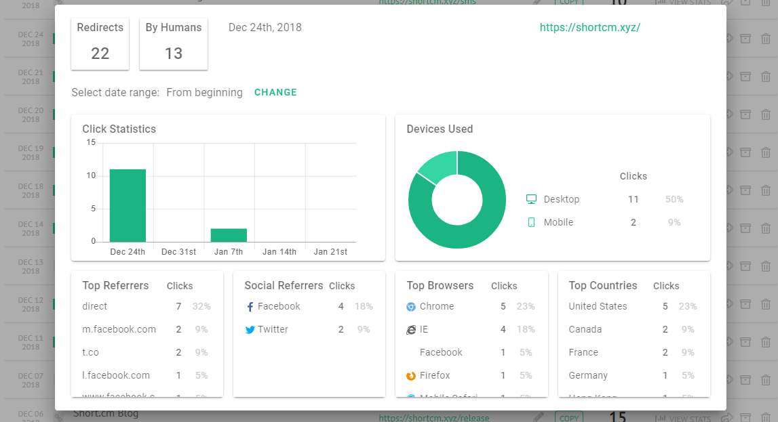Click the Firefox browser icon

tap(411, 376)
